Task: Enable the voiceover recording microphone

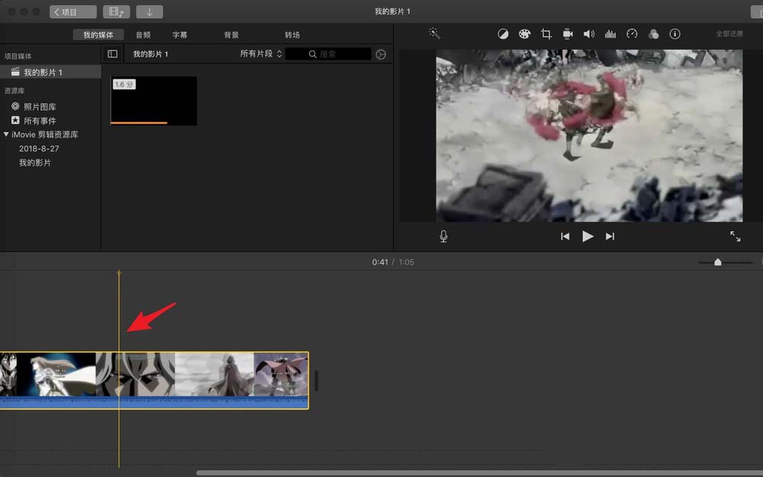Action: pos(443,236)
